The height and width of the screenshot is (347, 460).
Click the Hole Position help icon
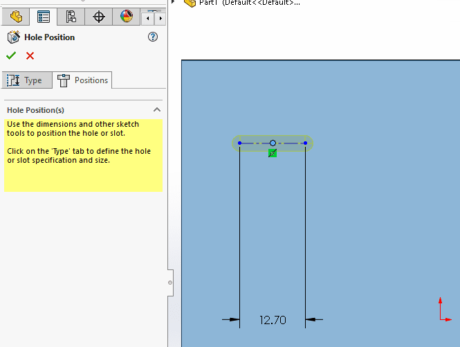point(153,37)
